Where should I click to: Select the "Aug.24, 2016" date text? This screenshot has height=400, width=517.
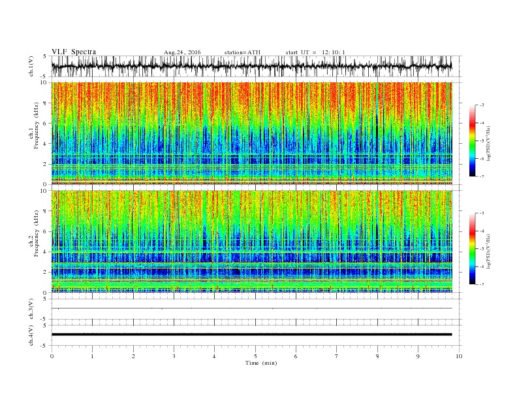[x=182, y=52]
